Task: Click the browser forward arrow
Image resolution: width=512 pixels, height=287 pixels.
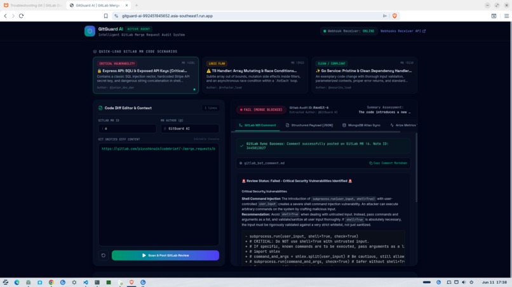Action: point(13,16)
